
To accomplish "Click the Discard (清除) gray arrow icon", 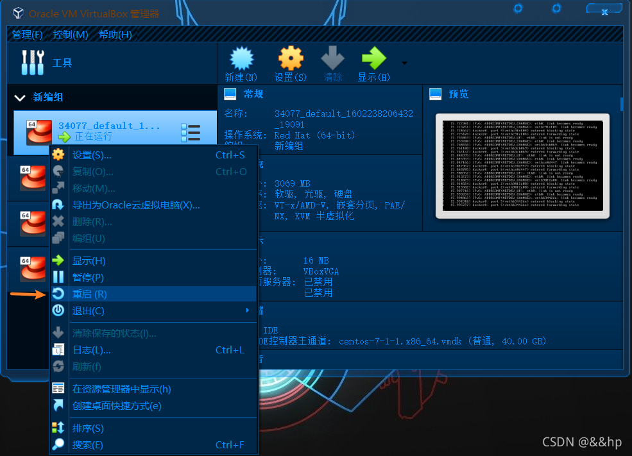I will [332, 58].
